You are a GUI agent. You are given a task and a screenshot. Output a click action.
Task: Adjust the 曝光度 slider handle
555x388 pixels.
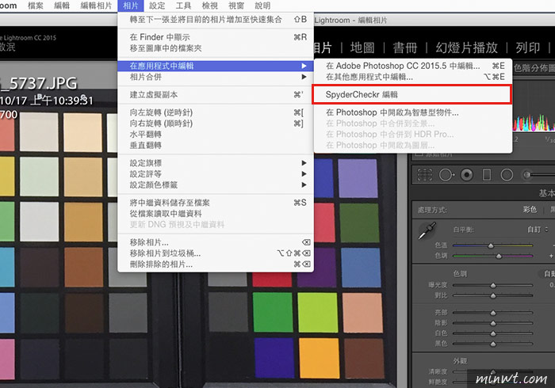[493, 285]
